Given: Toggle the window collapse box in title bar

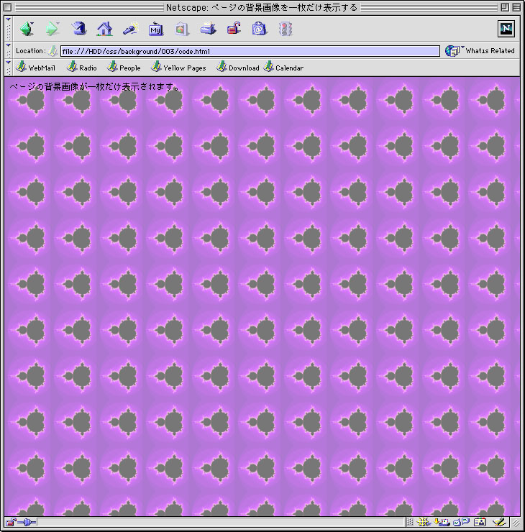Looking at the screenshot, I should coord(517,7).
